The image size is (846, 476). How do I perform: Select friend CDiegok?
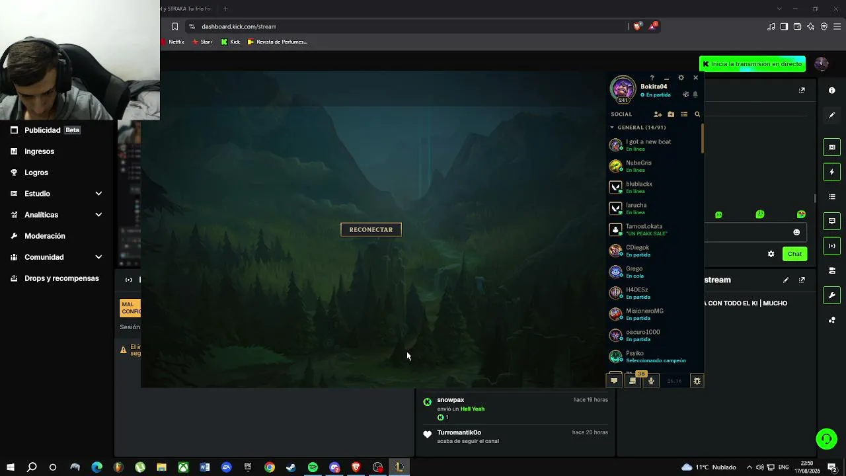(654, 251)
